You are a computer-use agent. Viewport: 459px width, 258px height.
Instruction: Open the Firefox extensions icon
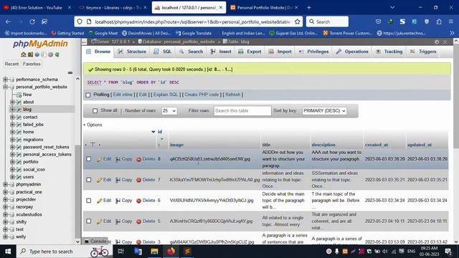coord(439,21)
